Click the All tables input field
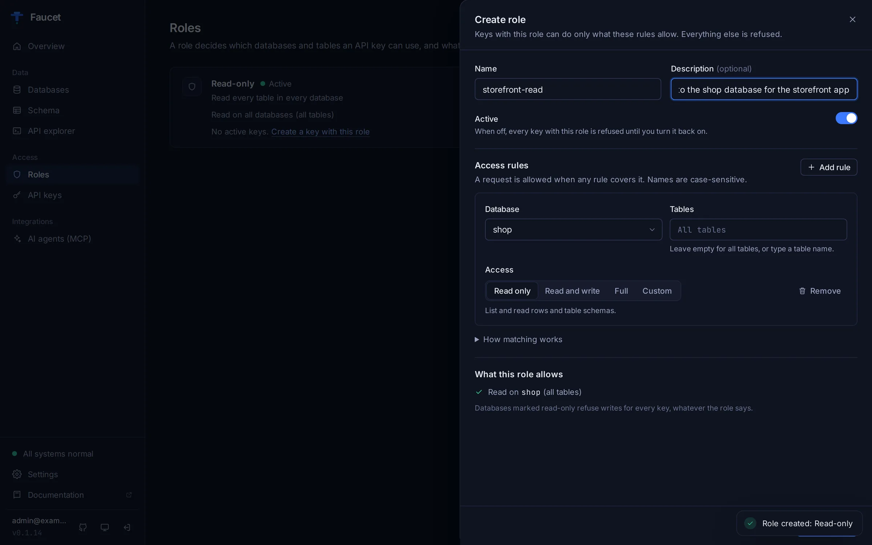Viewport: 872px width, 545px height. click(758, 230)
